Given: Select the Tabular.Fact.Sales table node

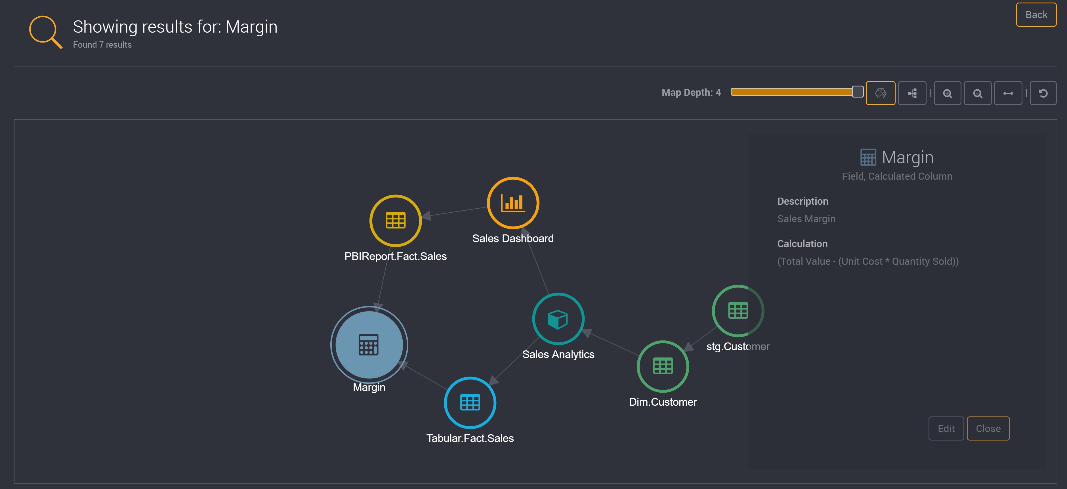Looking at the screenshot, I should click(x=470, y=403).
